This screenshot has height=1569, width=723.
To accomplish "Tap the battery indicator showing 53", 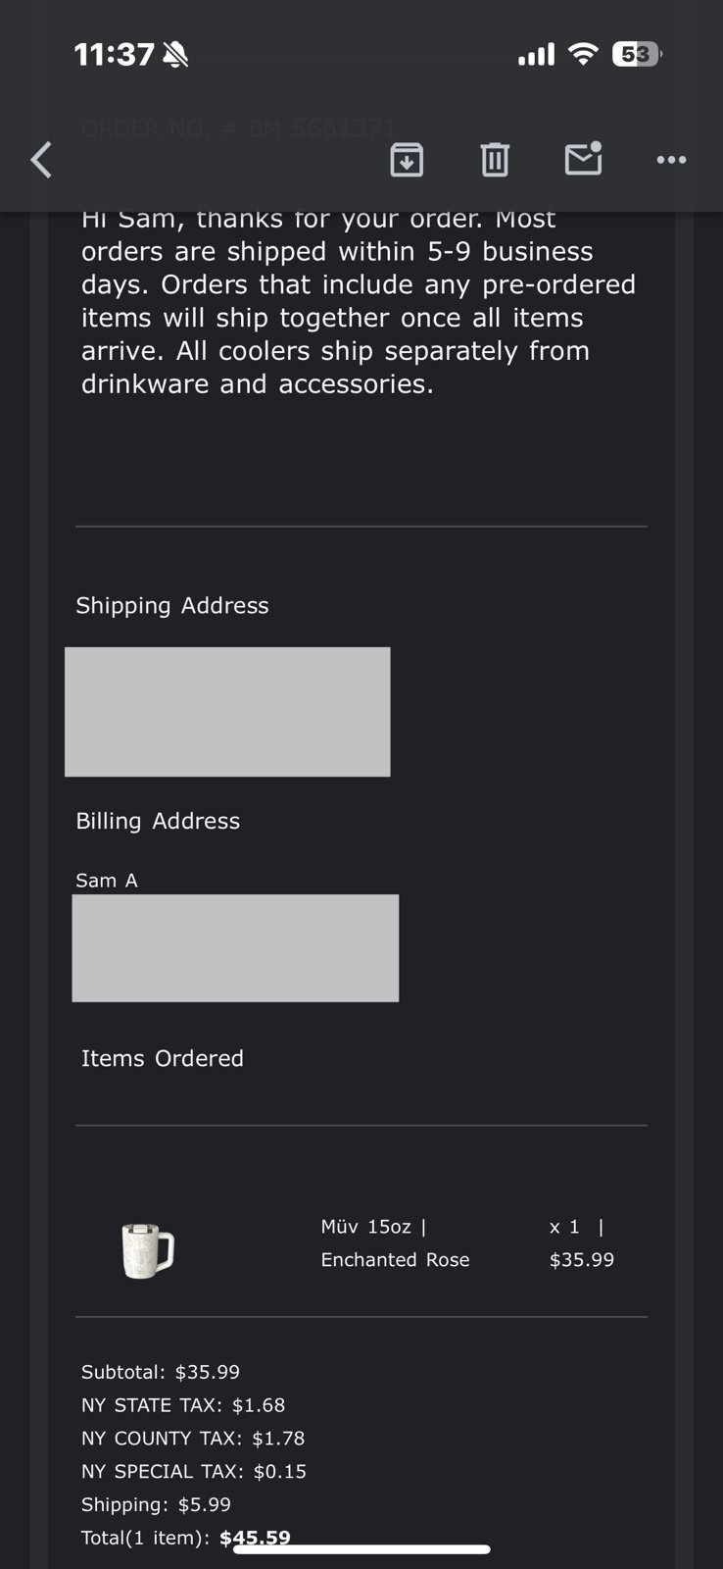I will [x=637, y=54].
